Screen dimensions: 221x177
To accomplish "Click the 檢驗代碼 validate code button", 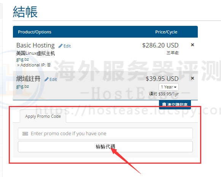I will (105, 147).
